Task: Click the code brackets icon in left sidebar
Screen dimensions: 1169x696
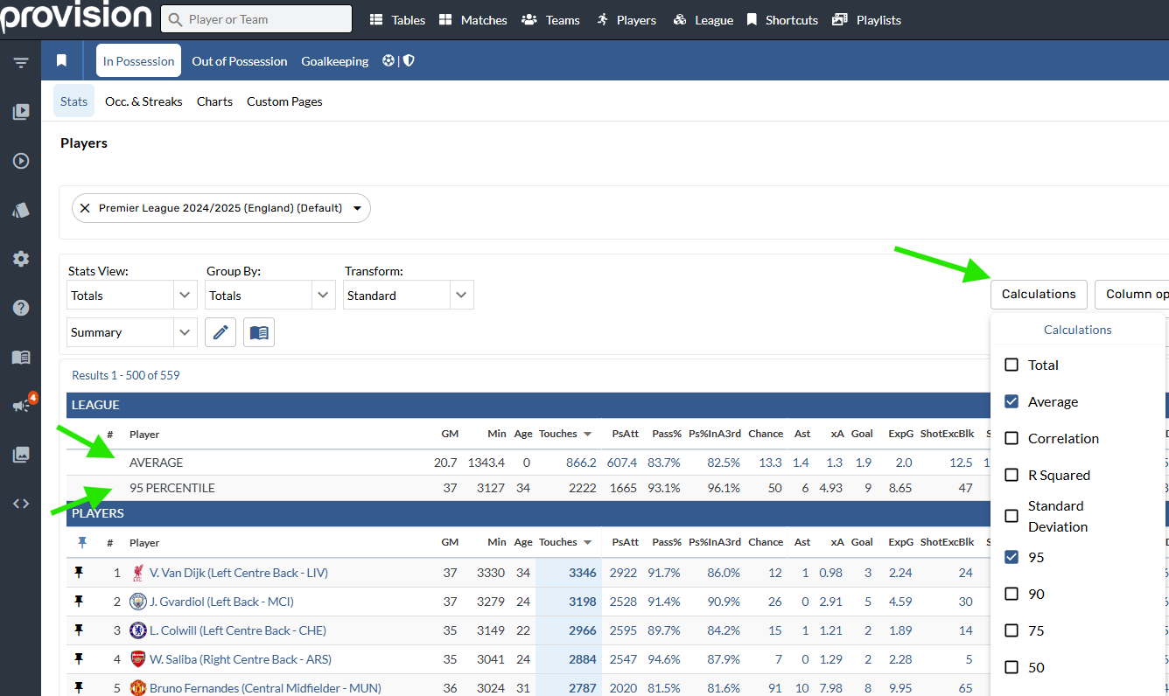Action: 21,504
